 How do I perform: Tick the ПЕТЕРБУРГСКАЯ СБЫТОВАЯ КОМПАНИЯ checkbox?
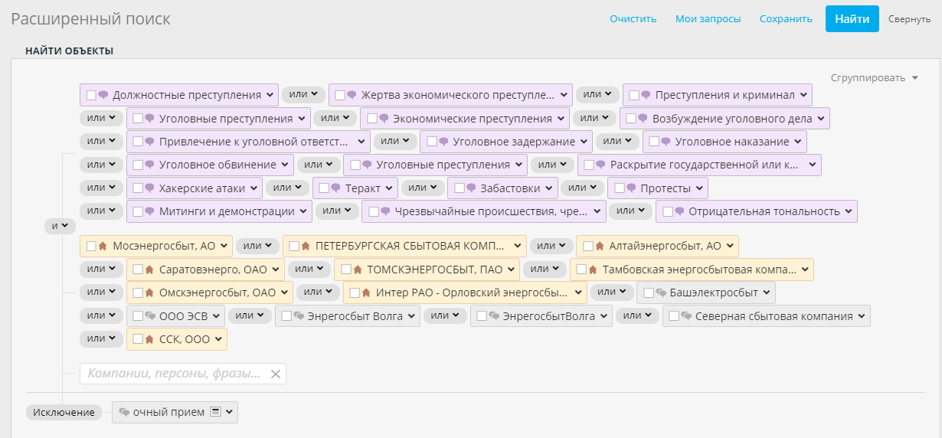[x=294, y=246]
